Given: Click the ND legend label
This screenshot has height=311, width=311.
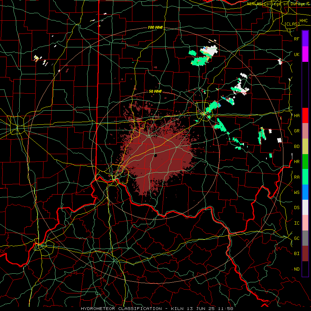Looking at the screenshot, I should (296, 269).
